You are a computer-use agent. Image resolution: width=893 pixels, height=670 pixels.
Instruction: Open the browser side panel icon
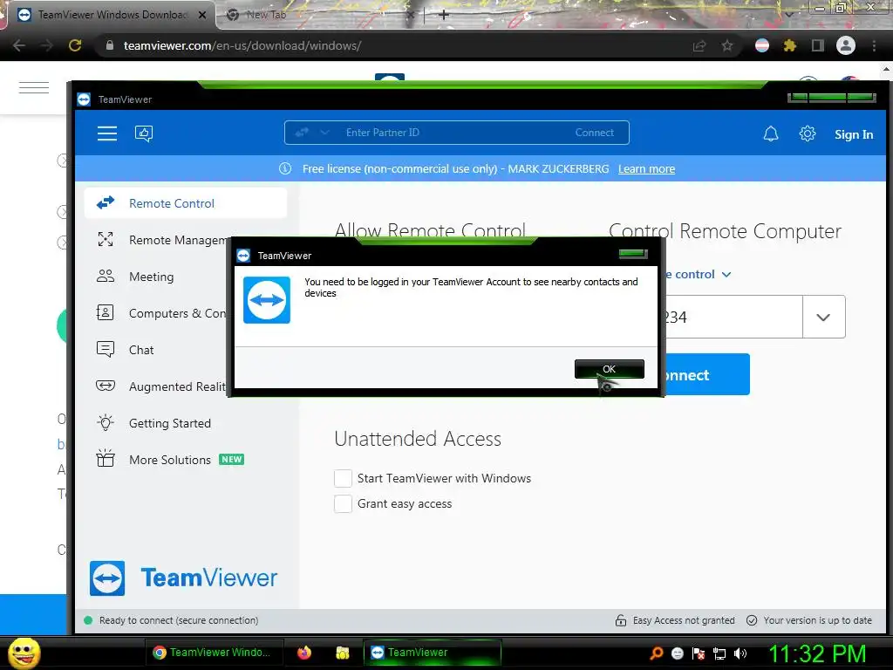[818, 45]
